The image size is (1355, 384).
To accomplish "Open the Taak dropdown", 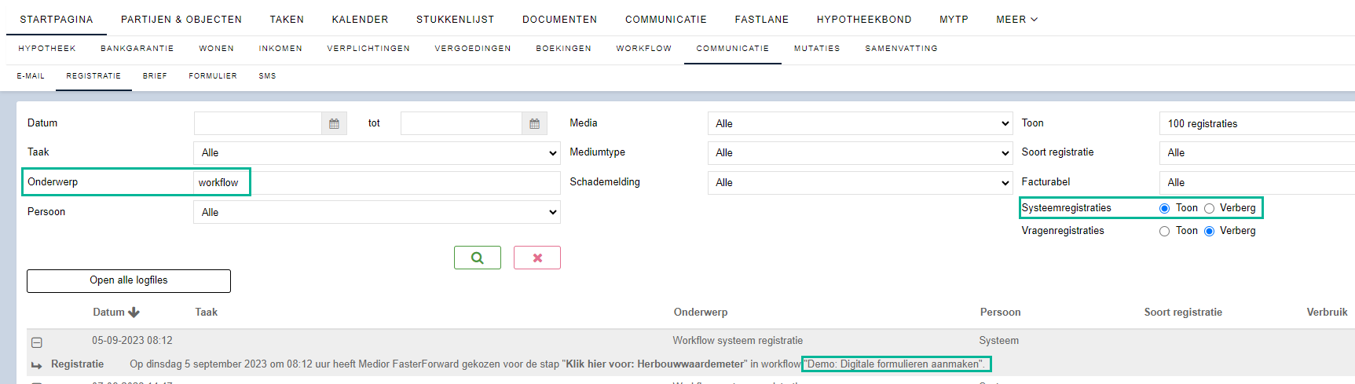I will click(377, 153).
